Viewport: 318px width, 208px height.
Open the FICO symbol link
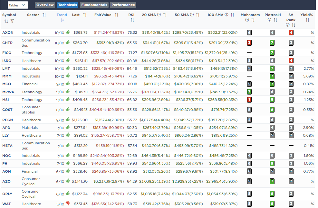click(x=7, y=53)
